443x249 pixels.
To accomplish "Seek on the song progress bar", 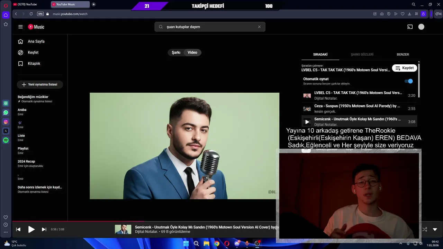I will tap(144, 221).
